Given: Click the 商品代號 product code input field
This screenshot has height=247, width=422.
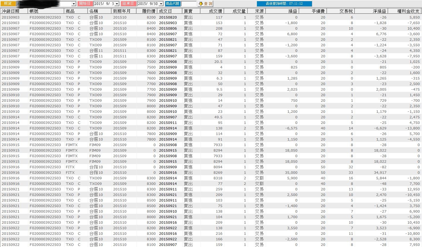Looking at the screenshot, I should click(189, 4).
